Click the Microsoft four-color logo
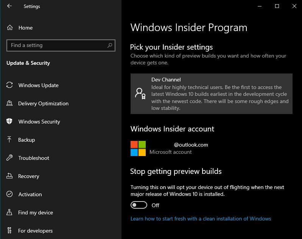This screenshot has width=302, height=239. [x=138, y=148]
